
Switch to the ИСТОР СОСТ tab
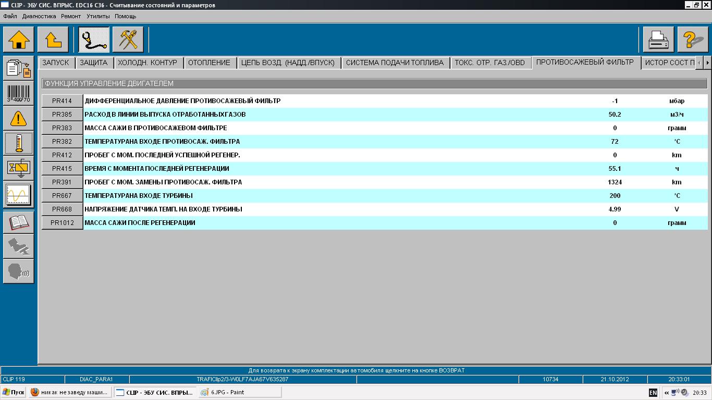pyautogui.click(x=669, y=63)
